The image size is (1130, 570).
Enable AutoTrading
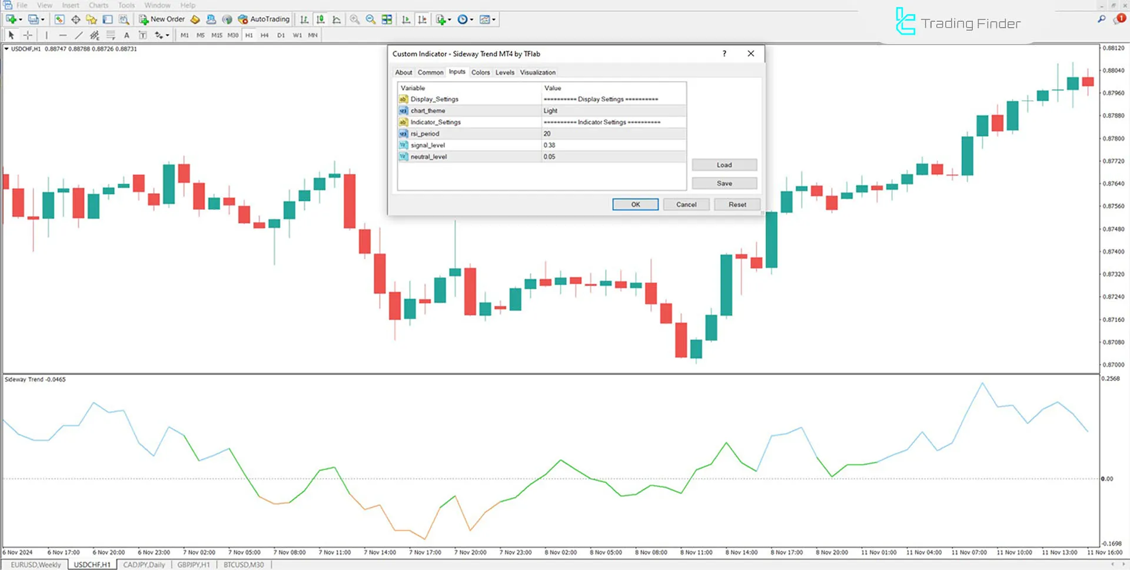(263, 19)
